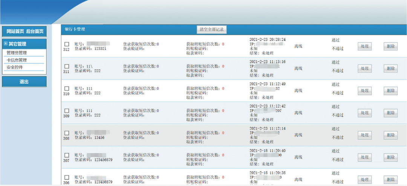Click 处理 button for record 312

365,46
